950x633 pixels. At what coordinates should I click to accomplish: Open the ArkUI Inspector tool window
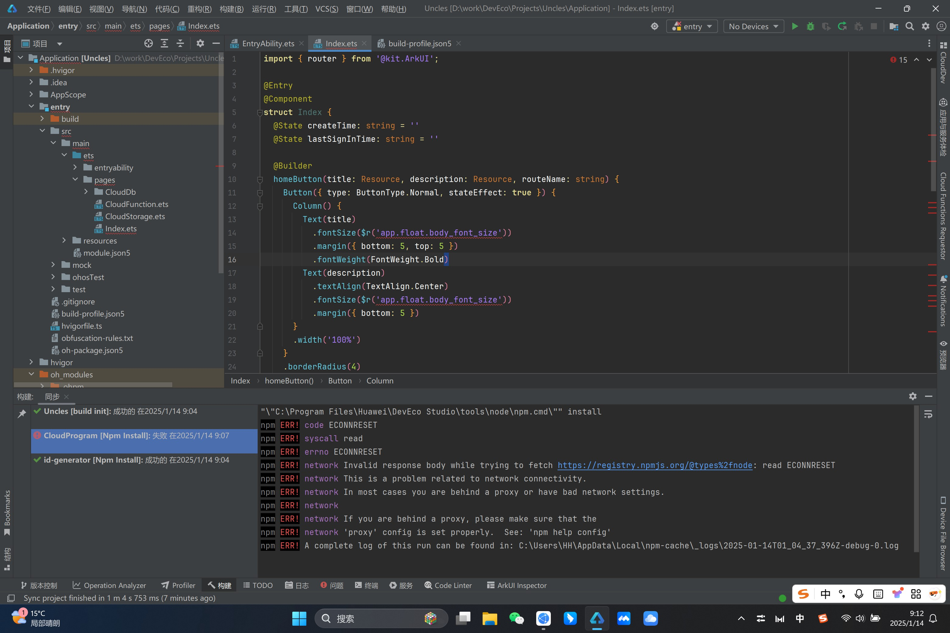click(x=517, y=585)
